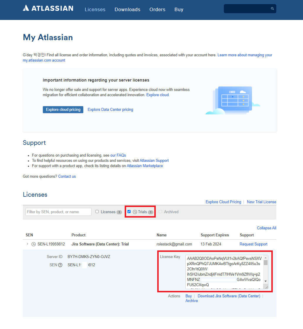Click the license key scrollbar thumb
Screen dimensions: 303x329
click(x=265, y=263)
